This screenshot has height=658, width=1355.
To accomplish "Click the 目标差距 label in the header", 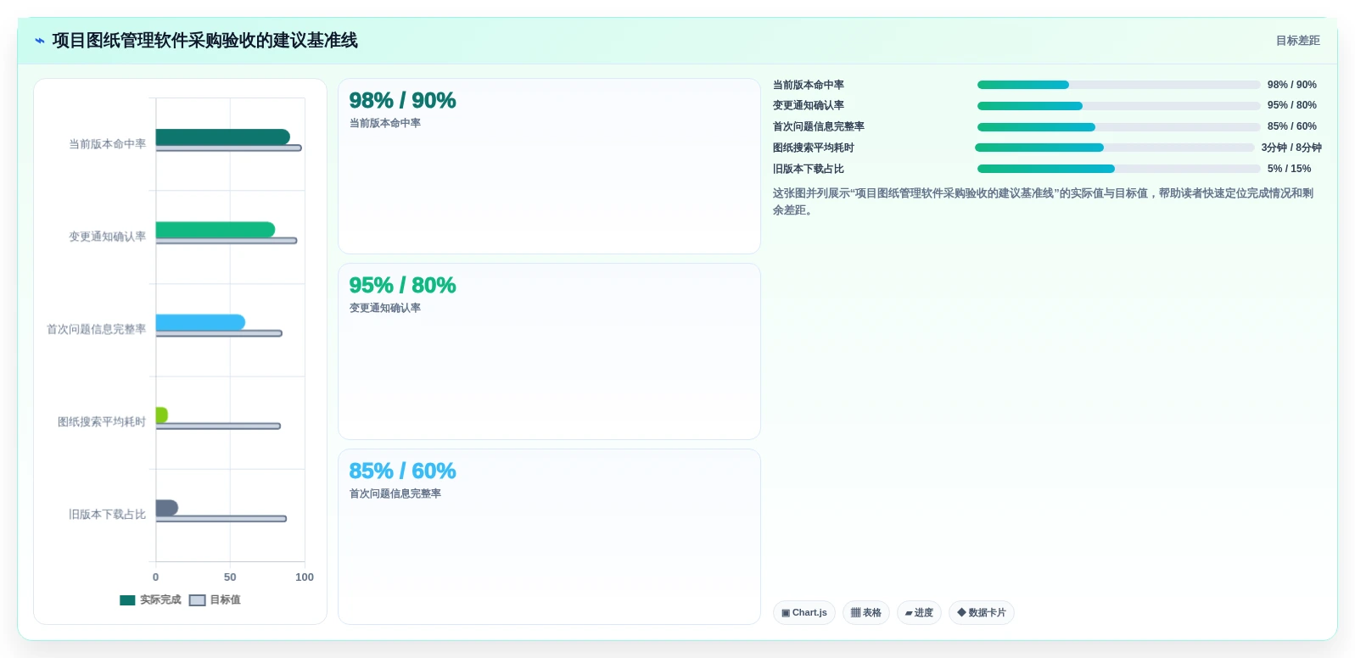I will point(1297,41).
